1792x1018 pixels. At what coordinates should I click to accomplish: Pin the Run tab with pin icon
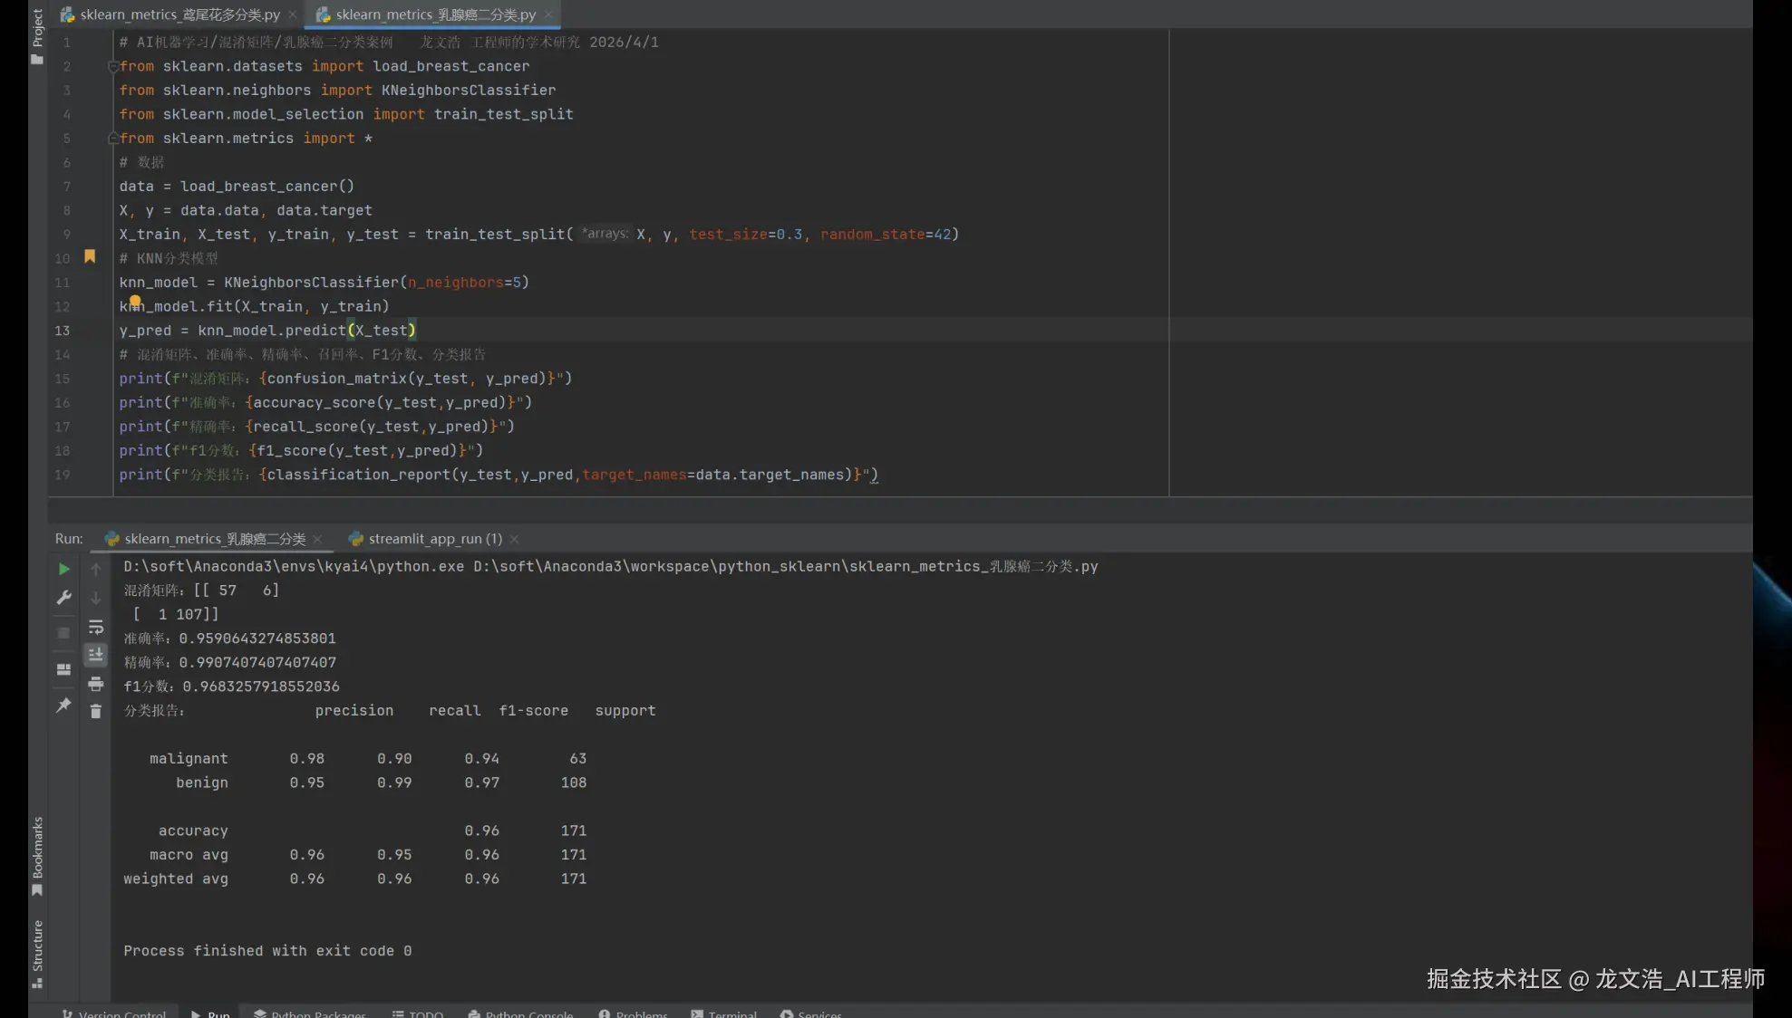[63, 705]
